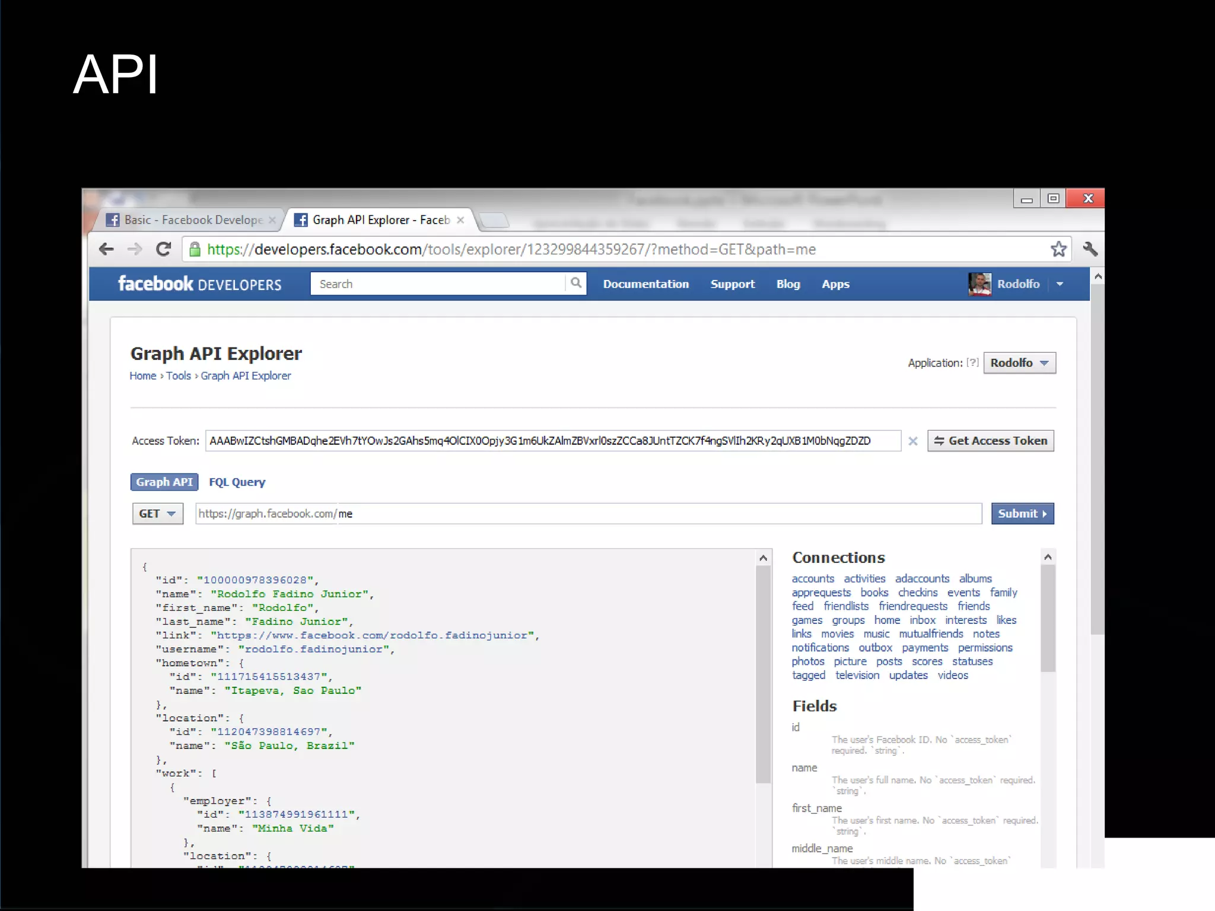Click Rodolfo profile picture thumbnail
The image size is (1215, 911).
(979, 284)
